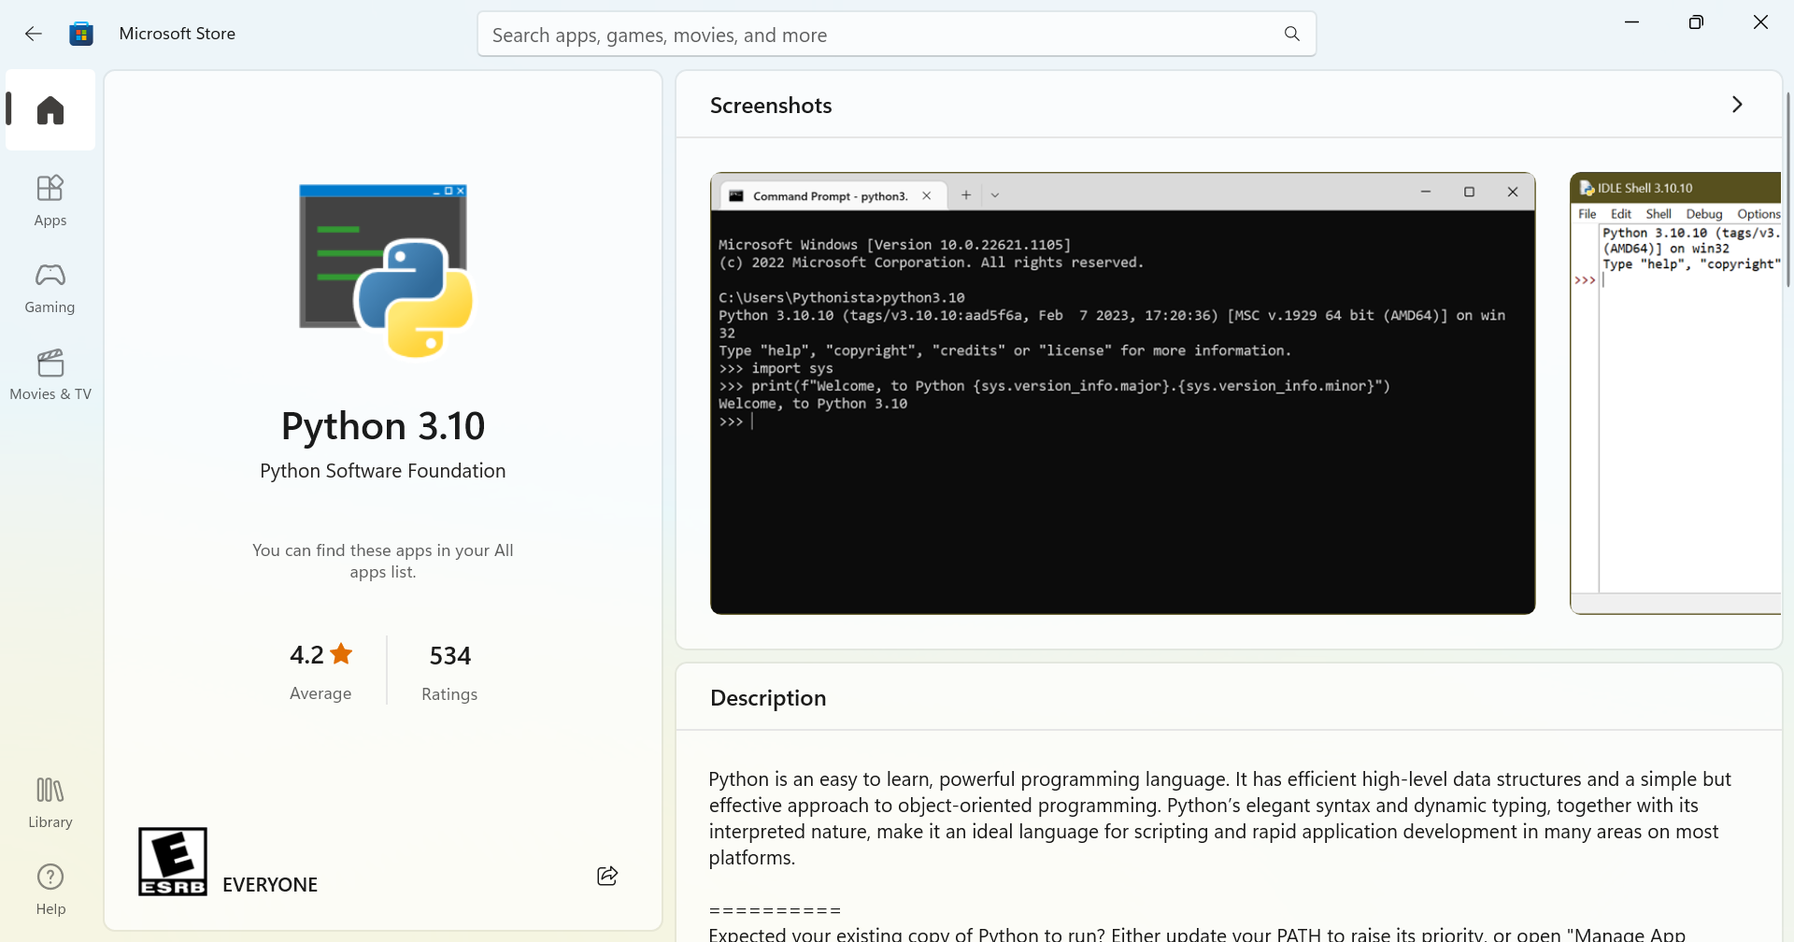Focus the search apps input box
The image size is (1794, 942).
(878, 35)
